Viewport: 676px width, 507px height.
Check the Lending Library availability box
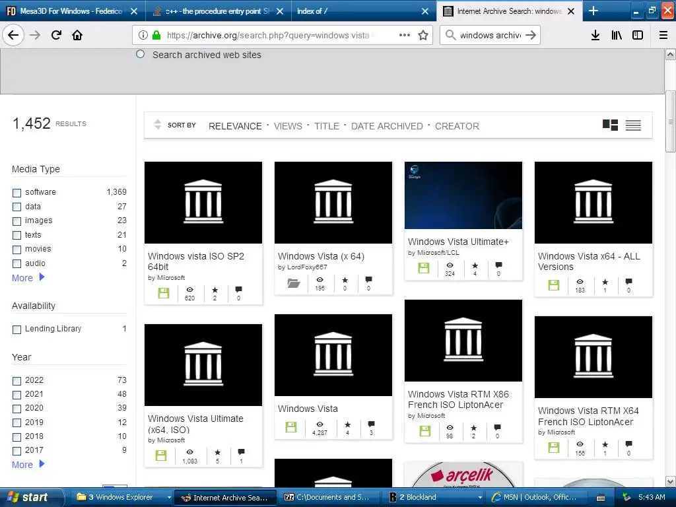tap(17, 329)
